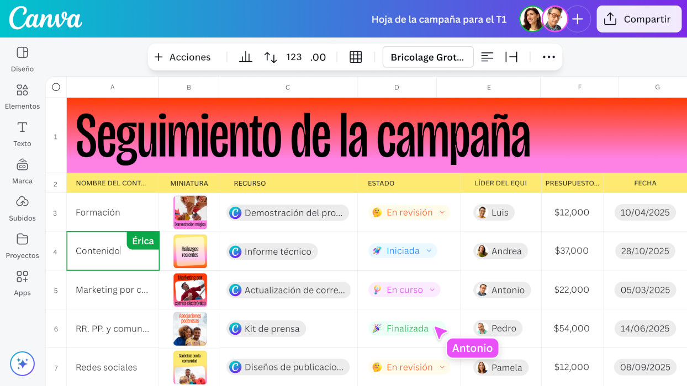View first collaborator avatar (woman)
687x386 pixels.
[532, 19]
